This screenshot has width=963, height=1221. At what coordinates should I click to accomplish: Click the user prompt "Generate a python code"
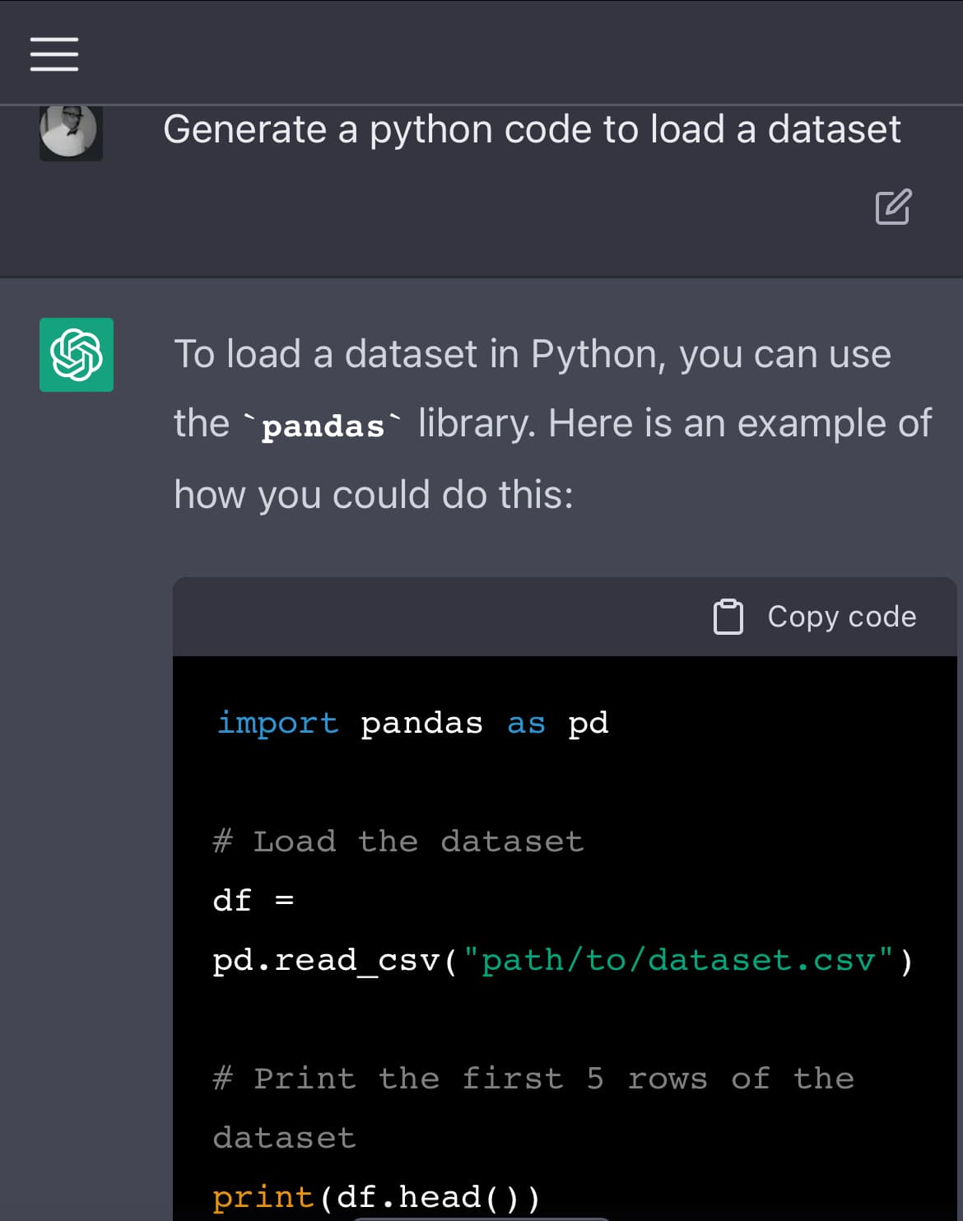pos(531,129)
